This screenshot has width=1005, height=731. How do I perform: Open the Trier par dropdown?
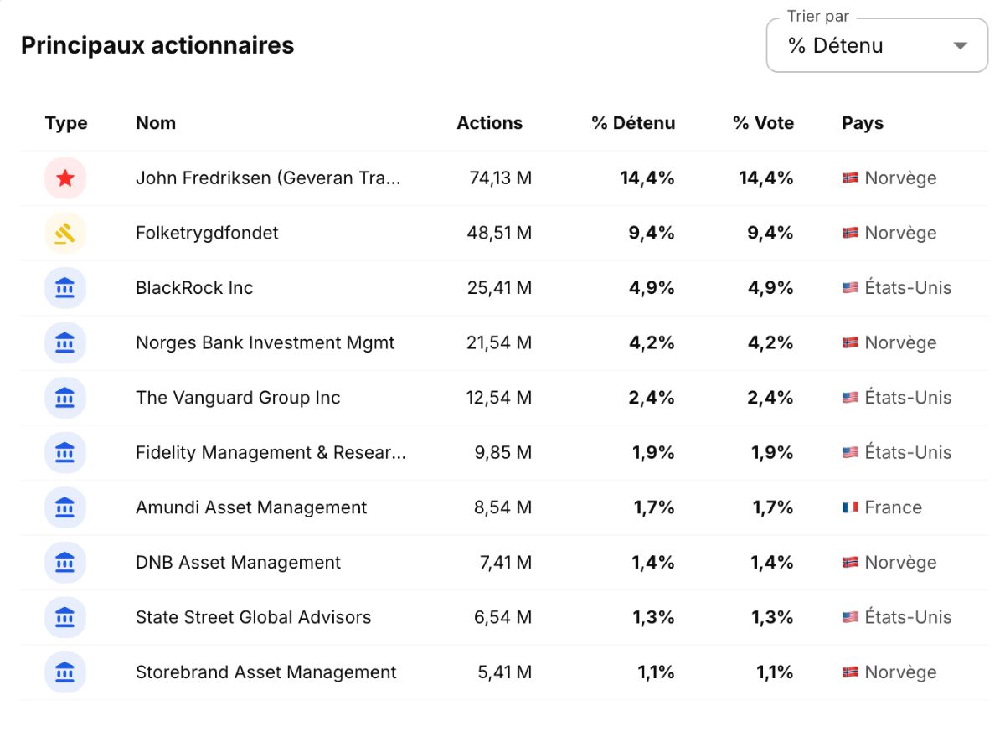click(x=877, y=45)
